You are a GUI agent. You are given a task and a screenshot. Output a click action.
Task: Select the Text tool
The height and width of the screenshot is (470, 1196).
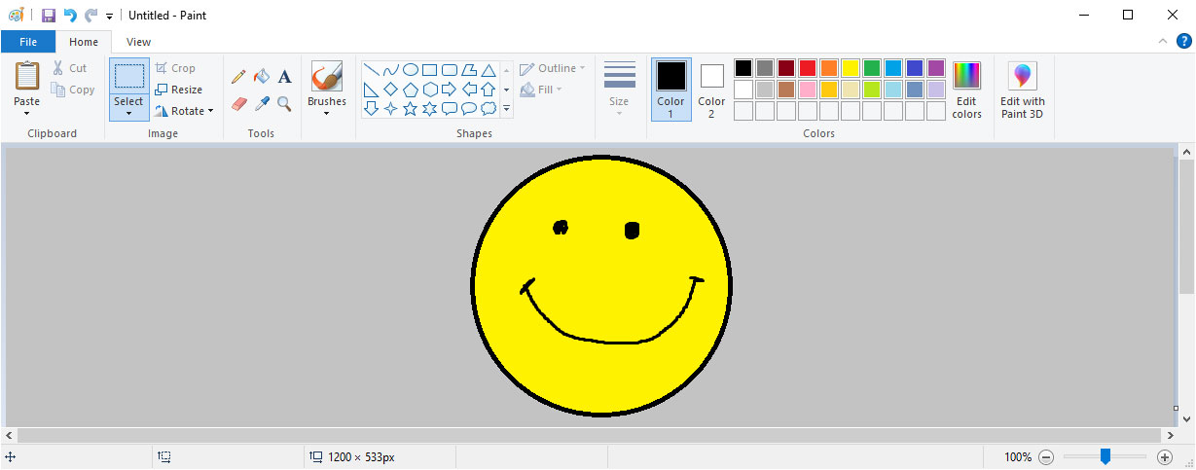click(x=284, y=76)
